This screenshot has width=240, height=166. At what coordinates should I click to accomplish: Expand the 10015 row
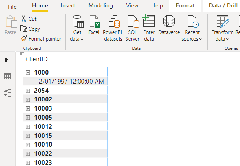click(x=28, y=136)
